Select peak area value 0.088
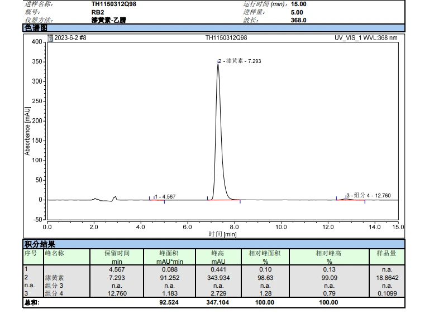Image resolution: width=434 pixels, height=319 pixels. [170, 269]
